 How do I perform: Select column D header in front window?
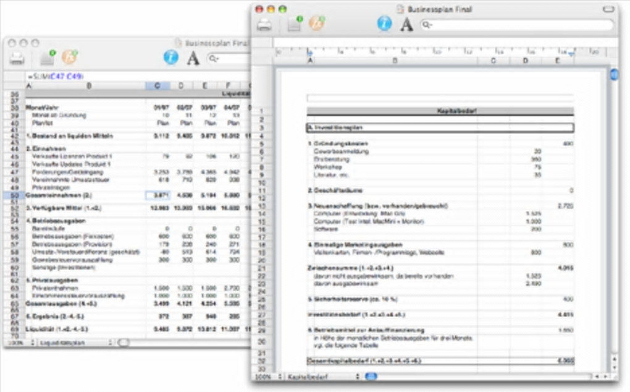tap(526, 61)
